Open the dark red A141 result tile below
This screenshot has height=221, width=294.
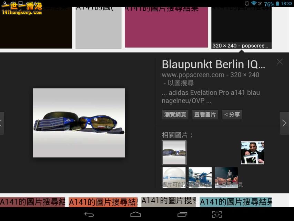pos(32,202)
